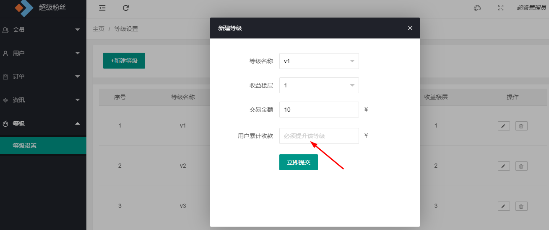
Task: Click the delete trash icon for v1 row
Action: 521,126
